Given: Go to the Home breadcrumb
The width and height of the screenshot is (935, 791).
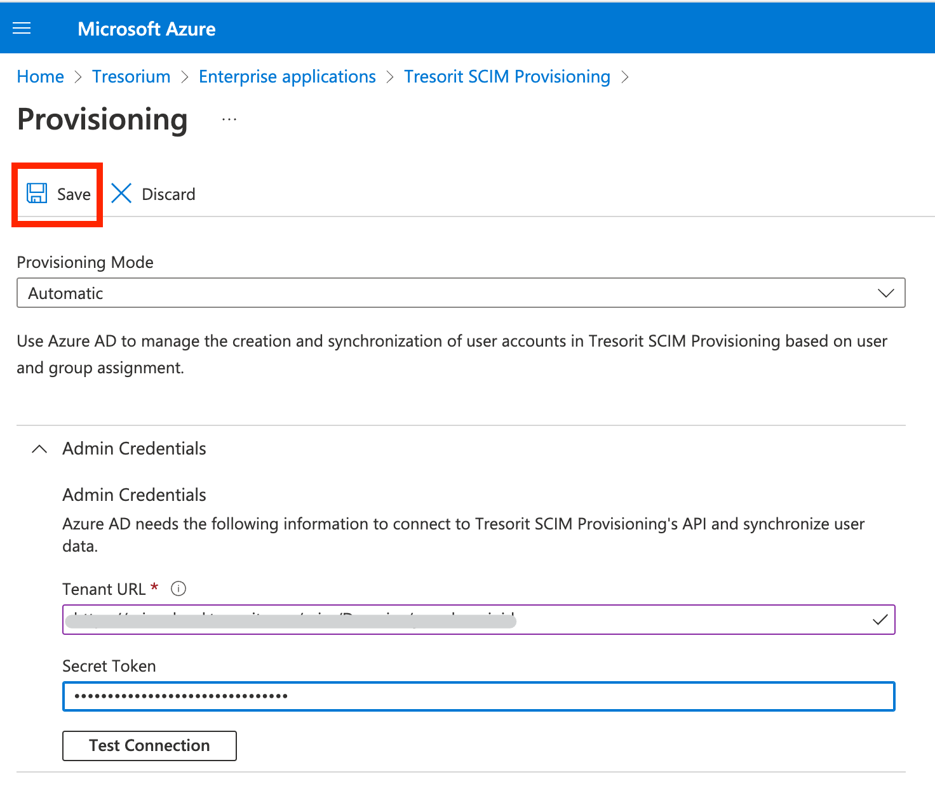Looking at the screenshot, I should coord(41,77).
